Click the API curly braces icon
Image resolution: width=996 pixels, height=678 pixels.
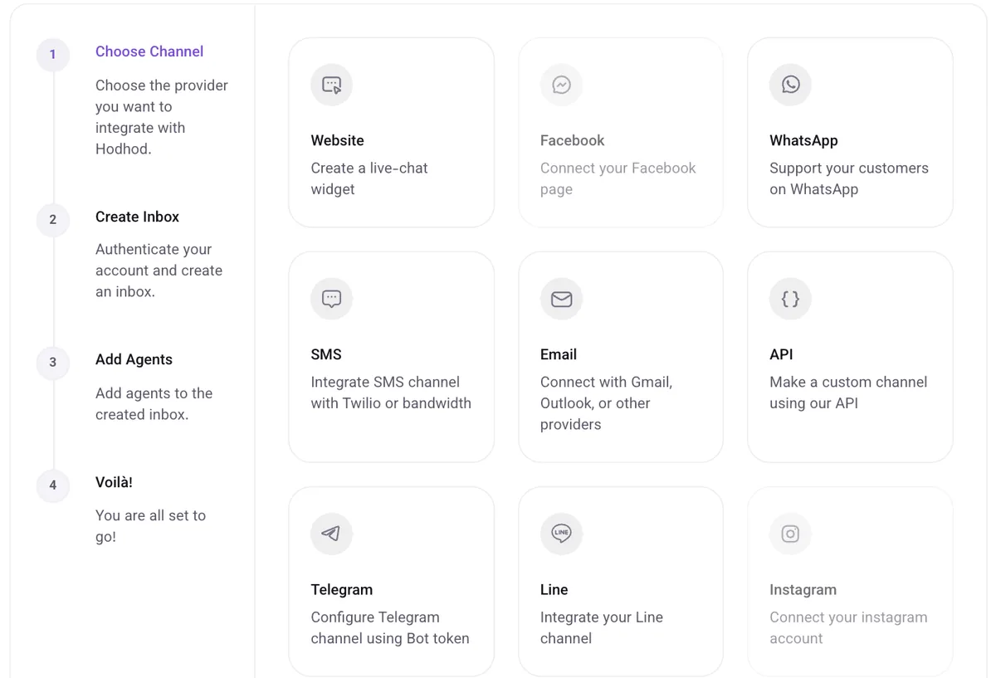point(790,299)
